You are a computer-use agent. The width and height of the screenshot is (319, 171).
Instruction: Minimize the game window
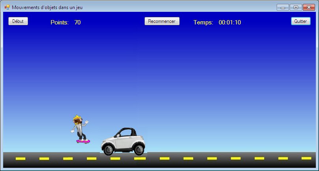283,7
